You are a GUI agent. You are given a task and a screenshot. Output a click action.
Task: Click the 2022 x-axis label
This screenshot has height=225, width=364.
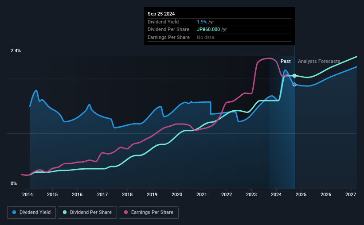tap(227, 194)
